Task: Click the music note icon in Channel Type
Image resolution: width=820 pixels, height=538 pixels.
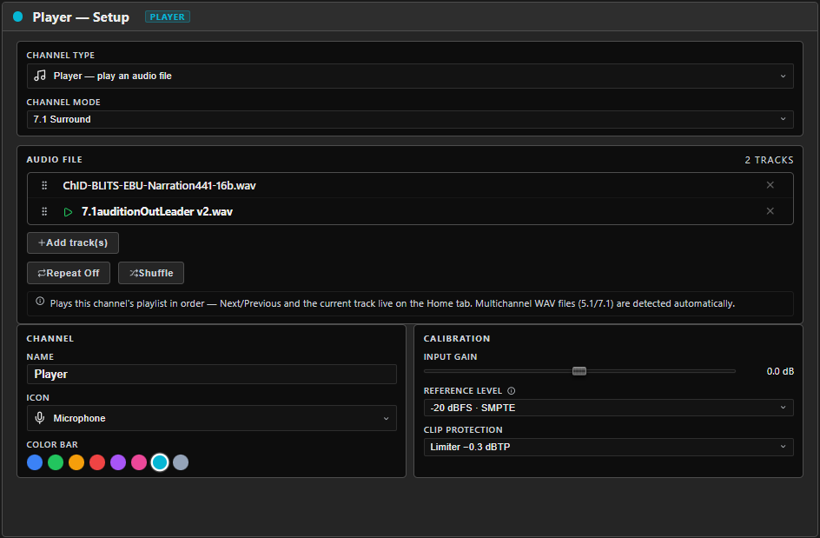Action: (40, 76)
